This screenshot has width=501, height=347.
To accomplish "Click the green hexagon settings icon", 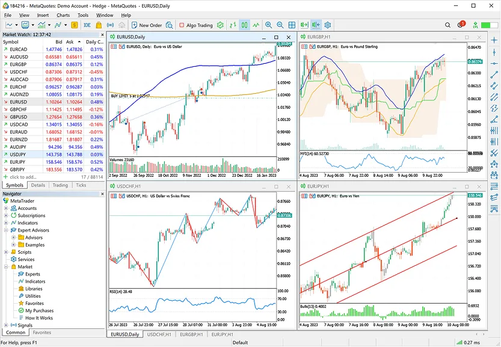I will tap(220, 25).
